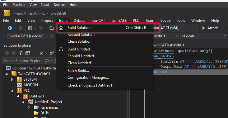Click the Add New Item icon
This screenshot has width=228, height=118.
[41, 28]
